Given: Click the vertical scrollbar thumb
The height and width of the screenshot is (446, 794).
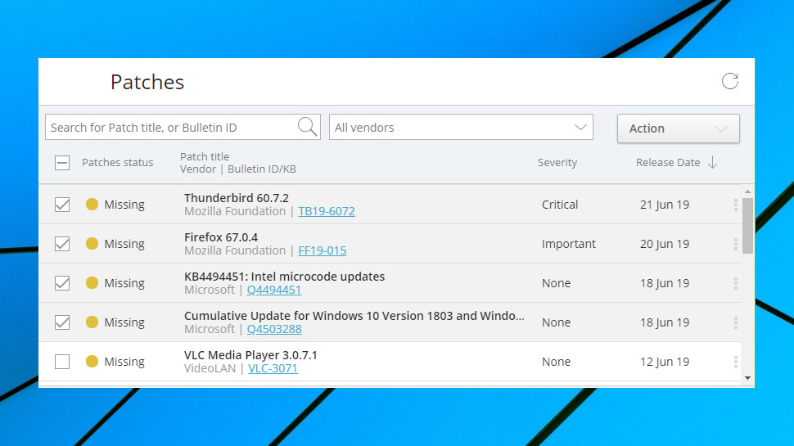Looking at the screenshot, I should tap(747, 225).
